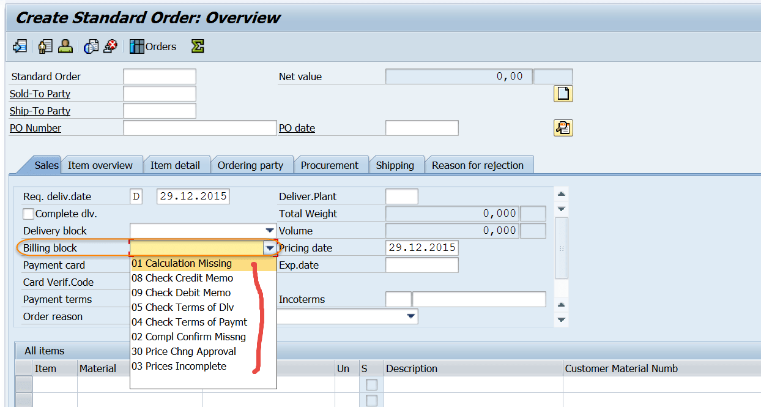Check the S checkbox in first item row
The width and height of the screenshot is (761, 407).
click(x=371, y=385)
